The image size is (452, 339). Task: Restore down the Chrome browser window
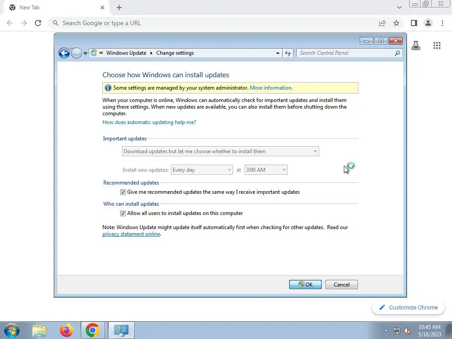coord(426,4)
